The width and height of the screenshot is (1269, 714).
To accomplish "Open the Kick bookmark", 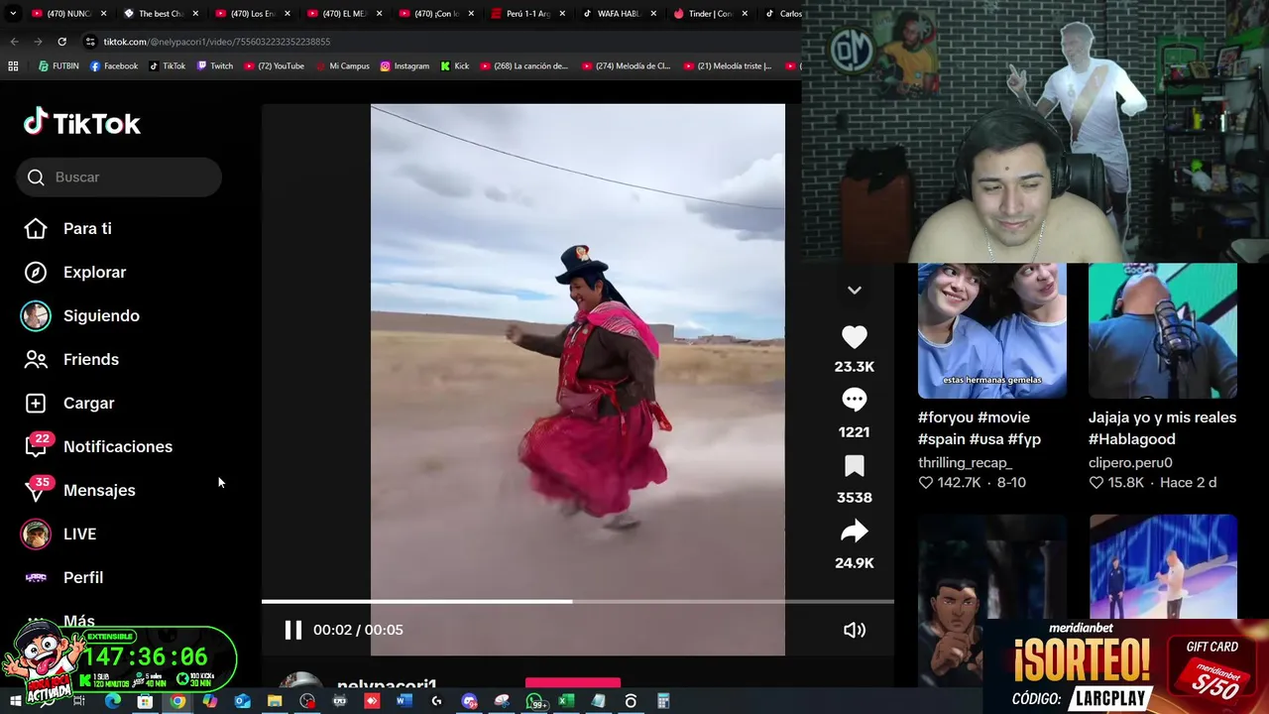I will click(x=454, y=66).
